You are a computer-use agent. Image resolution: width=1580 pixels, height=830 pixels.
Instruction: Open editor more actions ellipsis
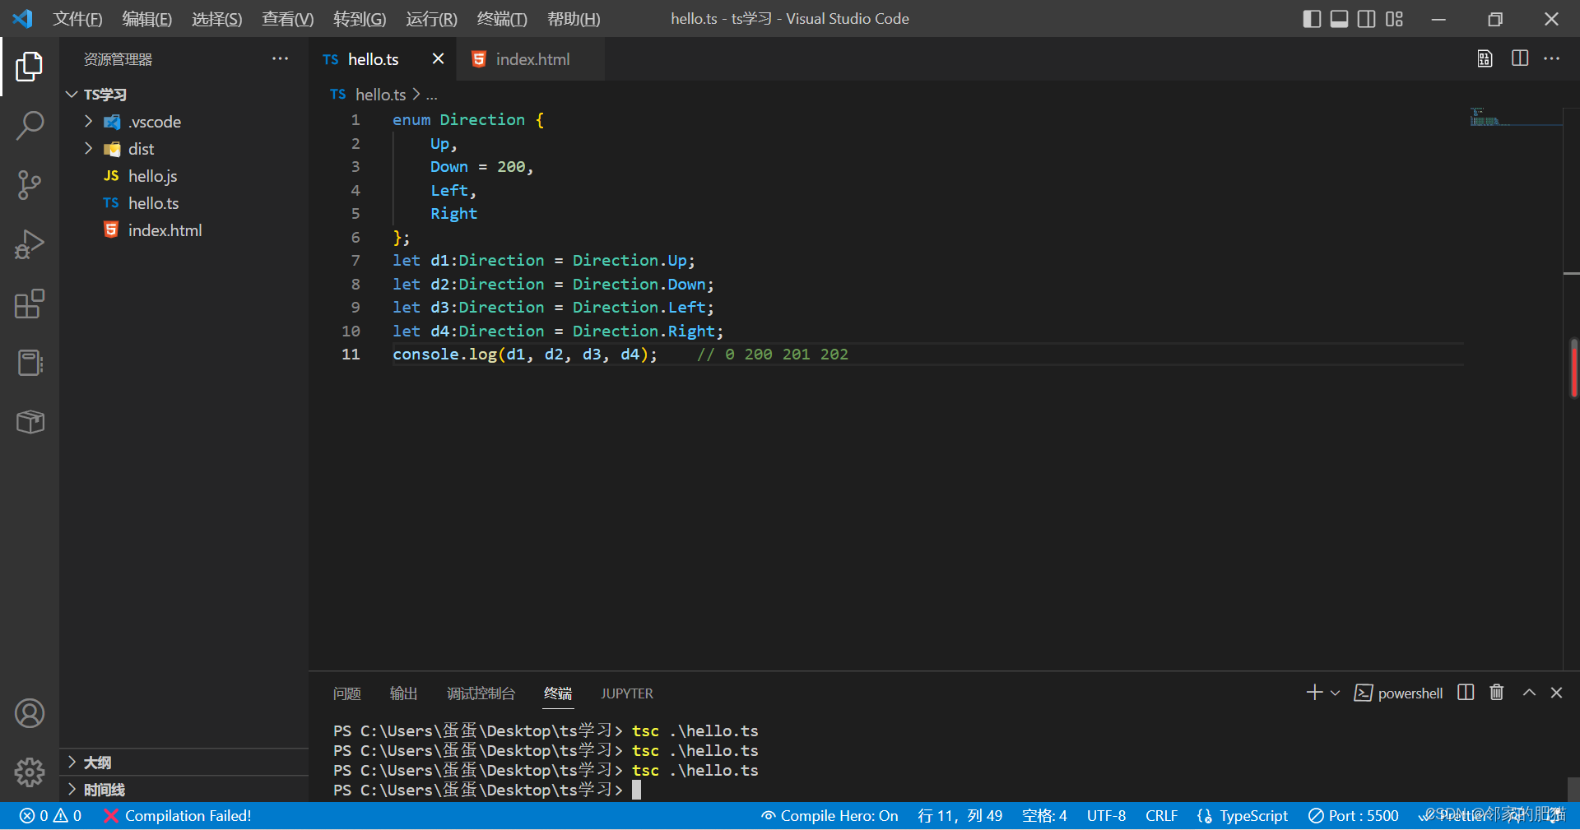(1552, 59)
